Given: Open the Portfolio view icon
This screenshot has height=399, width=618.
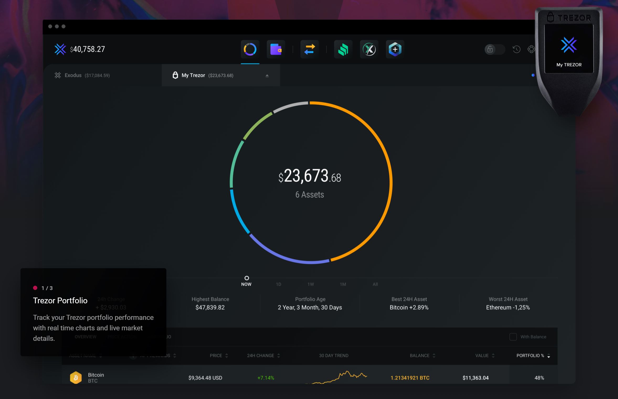Looking at the screenshot, I should pos(250,49).
